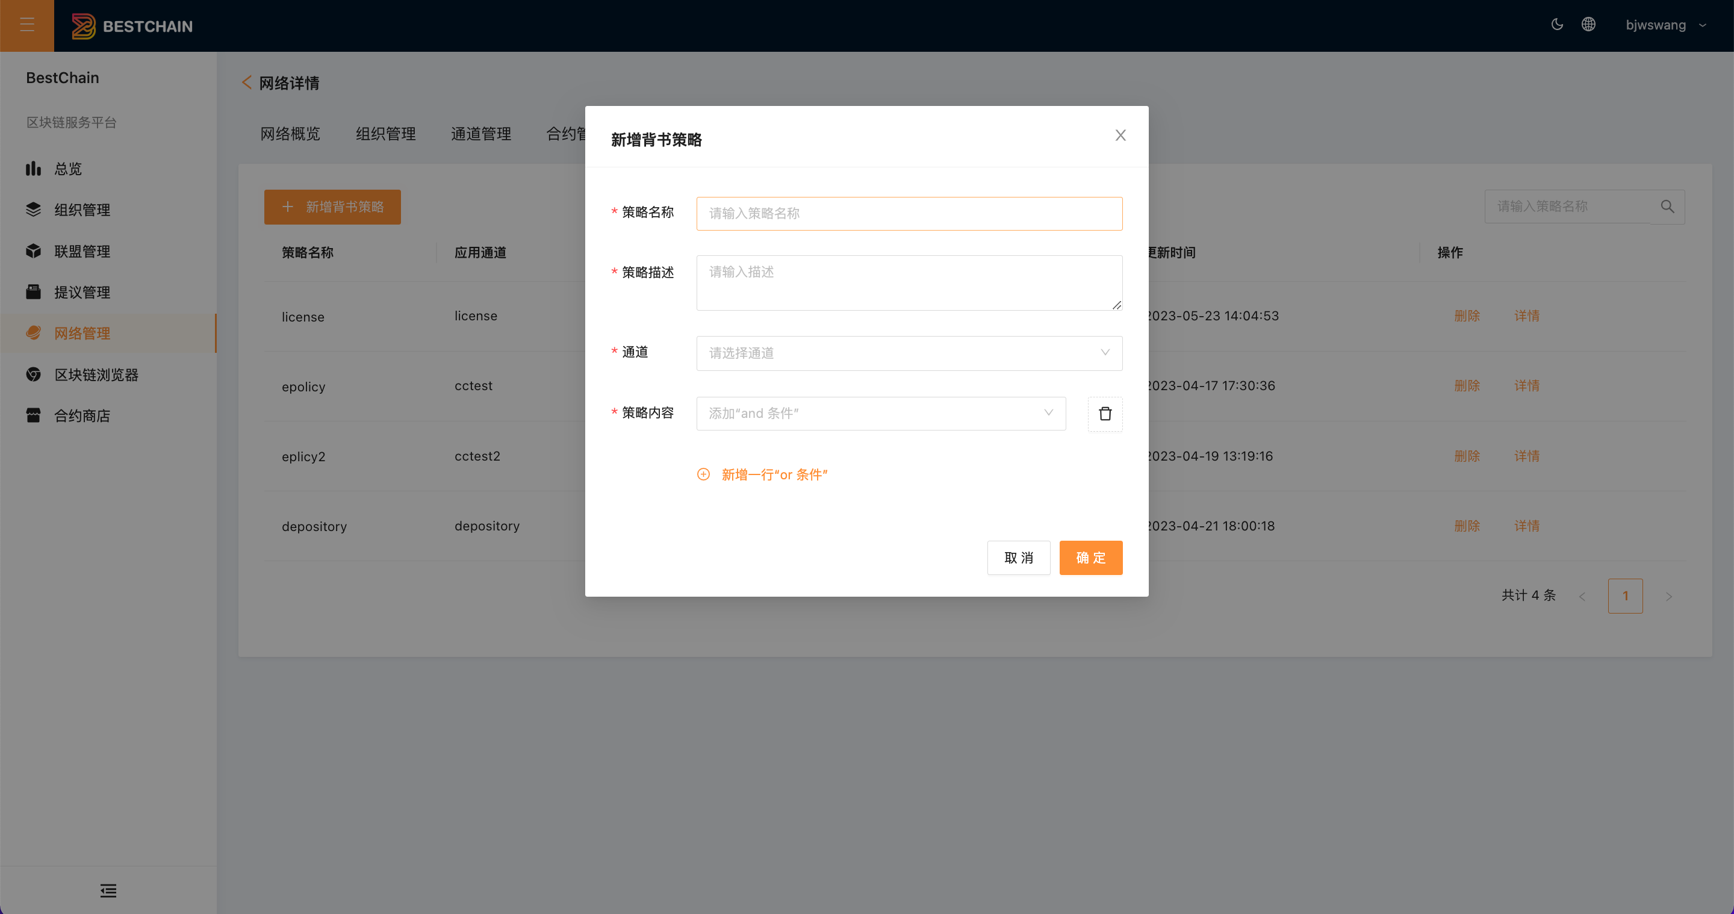Focus the 策略名称 input in dialog
This screenshot has height=914, width=1734.
tap(909, 213)
